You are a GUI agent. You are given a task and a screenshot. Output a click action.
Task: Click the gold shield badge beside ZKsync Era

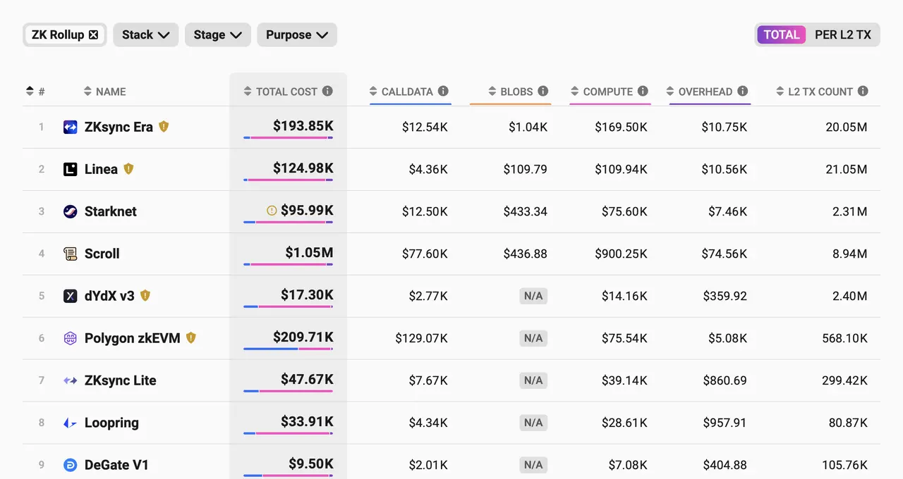click(x=164, y=127)
